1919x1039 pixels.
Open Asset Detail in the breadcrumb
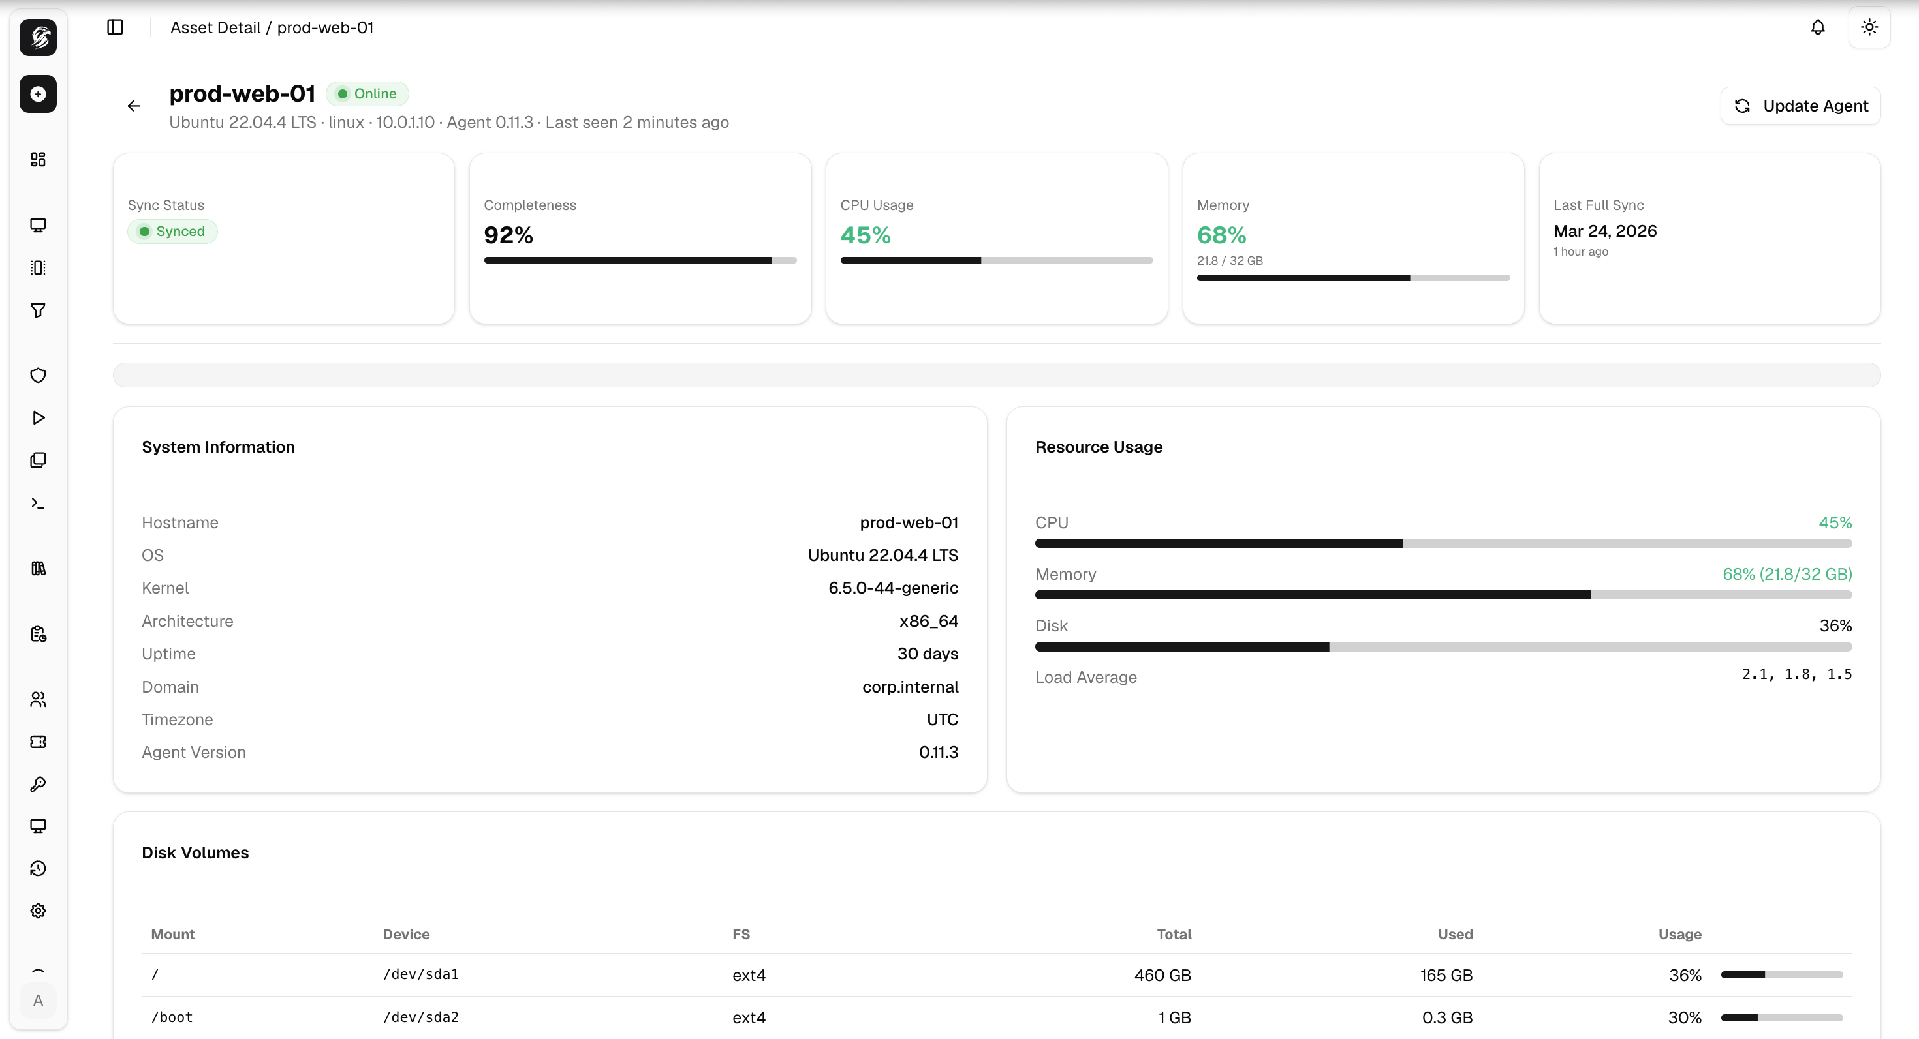click(x=215, y=27)
